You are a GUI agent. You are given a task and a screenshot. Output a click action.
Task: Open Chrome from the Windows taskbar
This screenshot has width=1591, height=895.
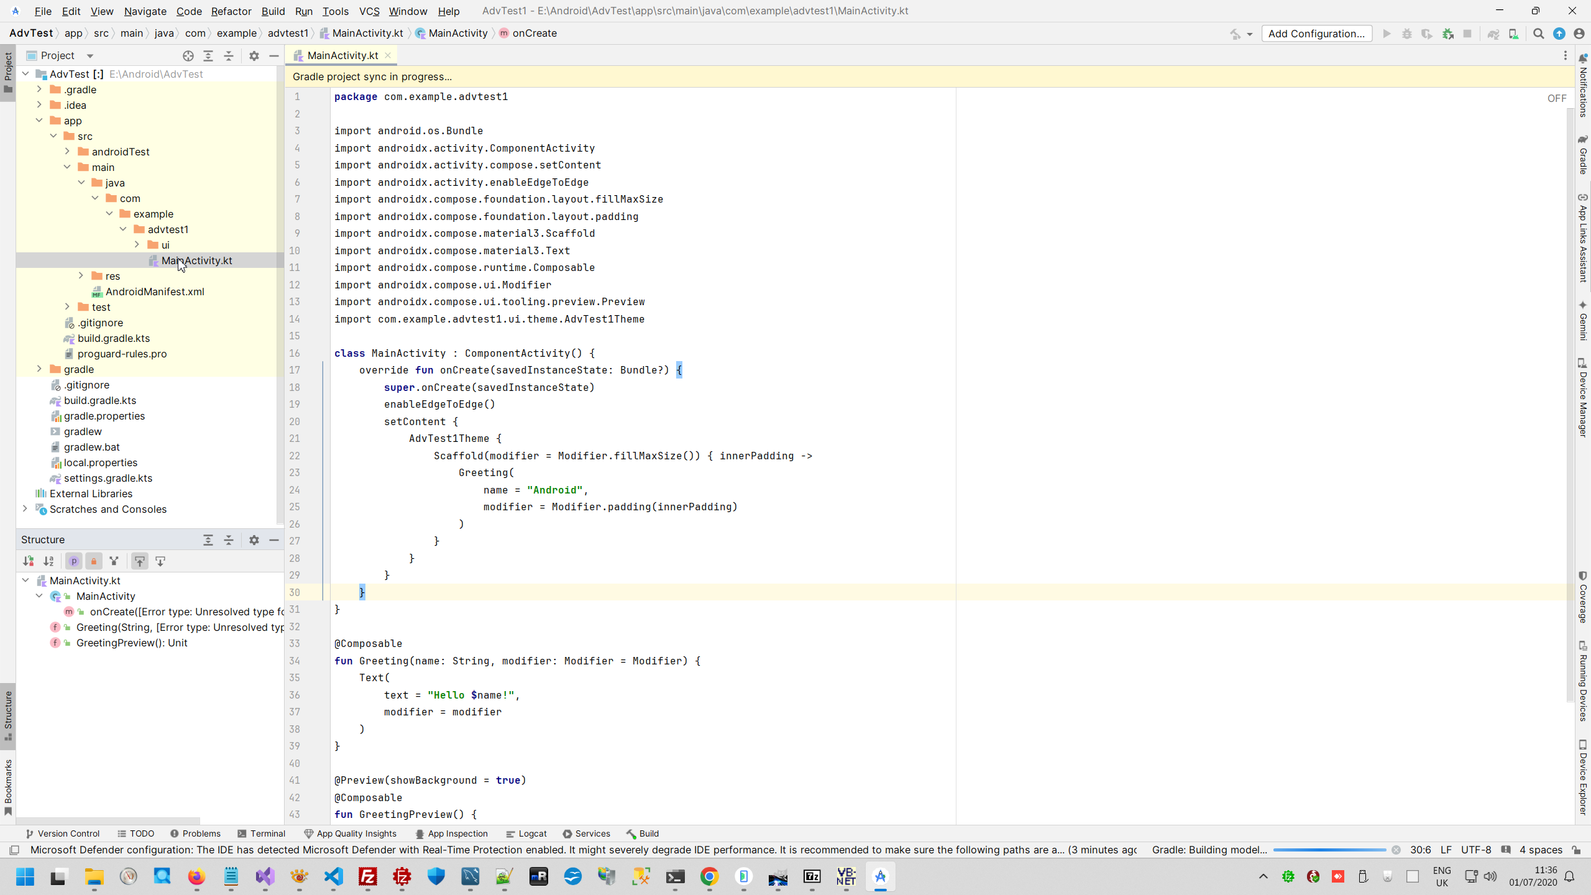coord(709,876)
